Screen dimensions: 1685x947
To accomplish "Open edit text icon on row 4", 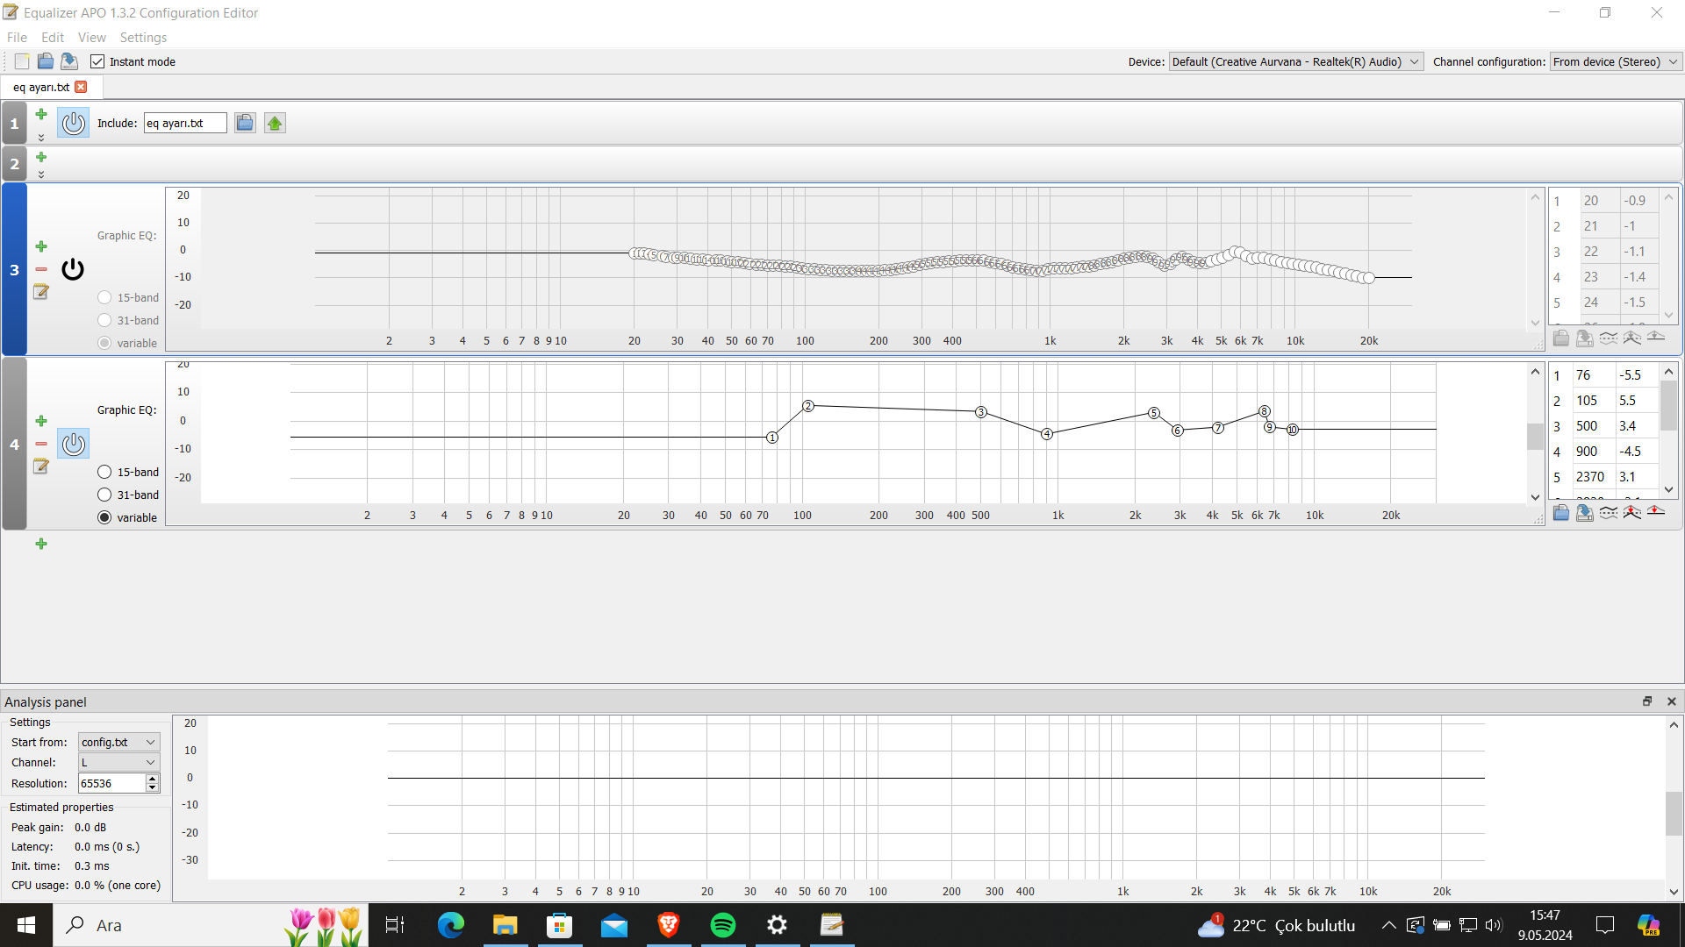I will coord(41,466).
